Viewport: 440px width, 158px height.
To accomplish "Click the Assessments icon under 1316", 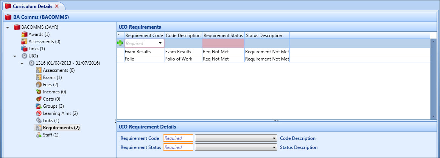I will point(39,70).
